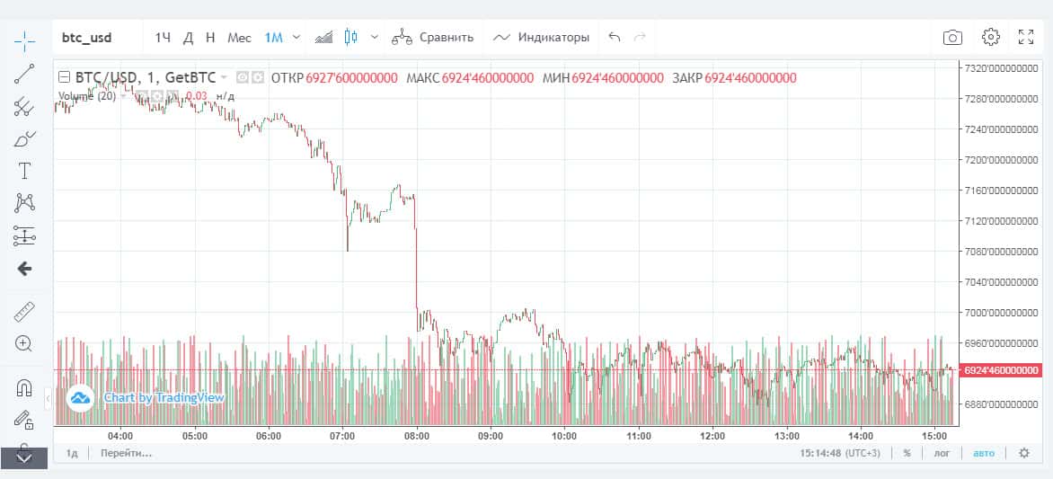Image resolution: width=1053 pixels, height=479 pixels.
Task: Take a chart snapshot with camera icon
Action: click(x=952, y=38)
